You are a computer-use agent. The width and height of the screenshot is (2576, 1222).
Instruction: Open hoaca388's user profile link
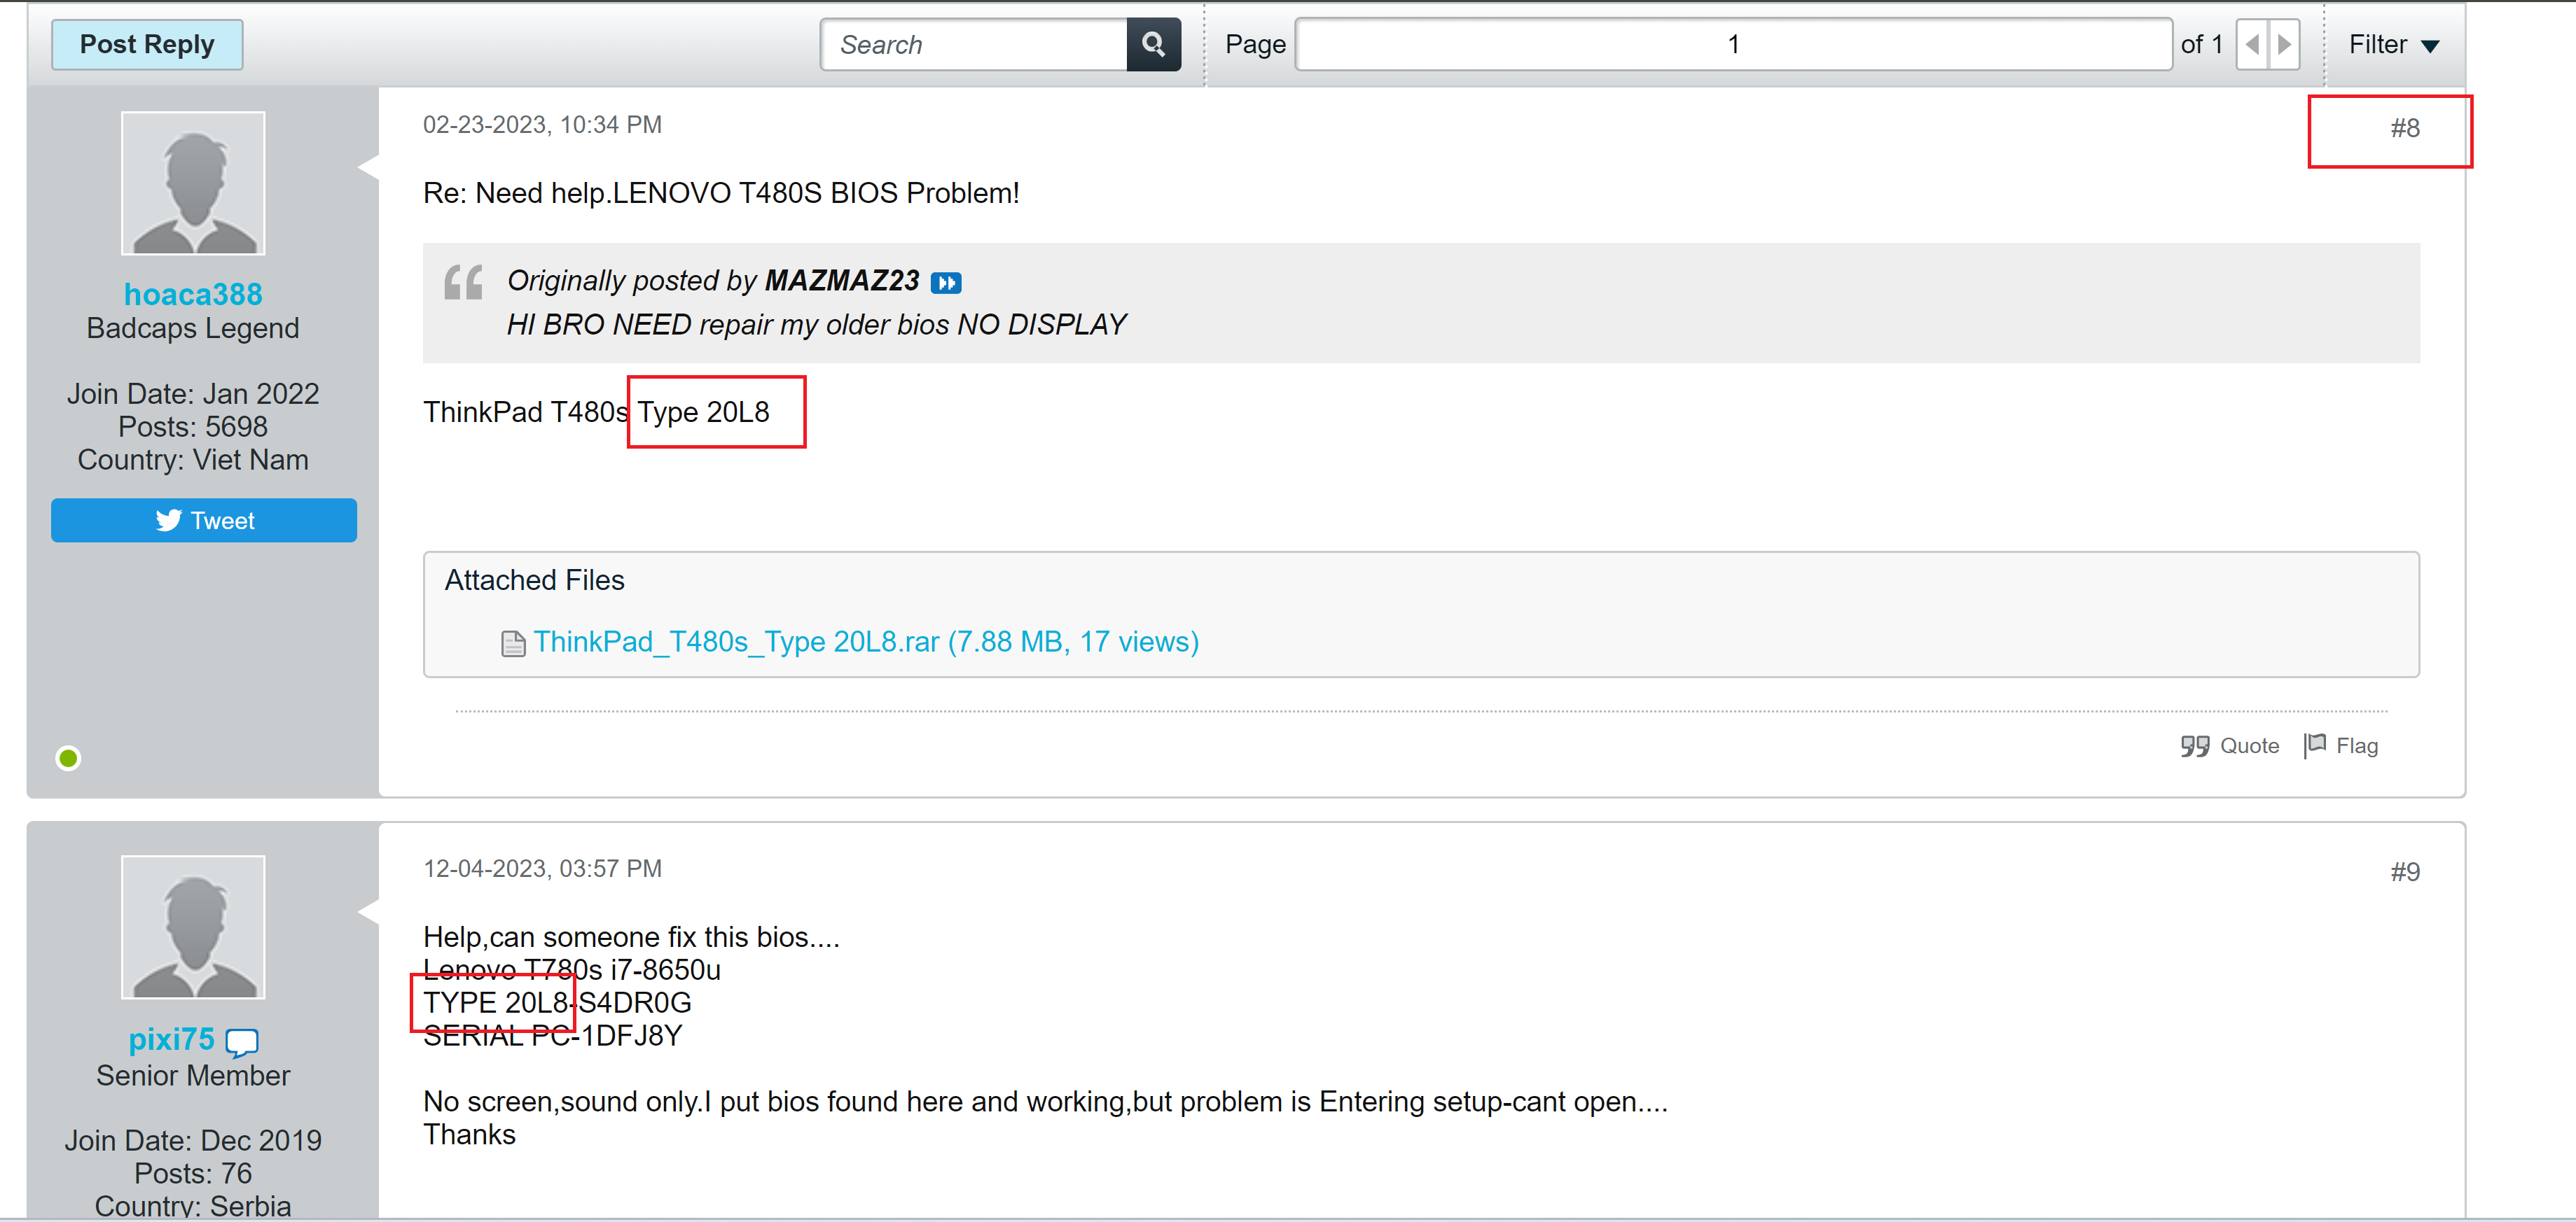[193, 295]
